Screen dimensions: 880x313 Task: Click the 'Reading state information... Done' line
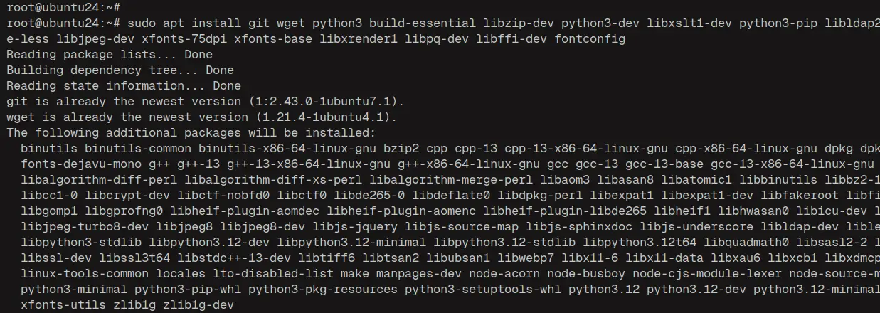coord(124,85)
